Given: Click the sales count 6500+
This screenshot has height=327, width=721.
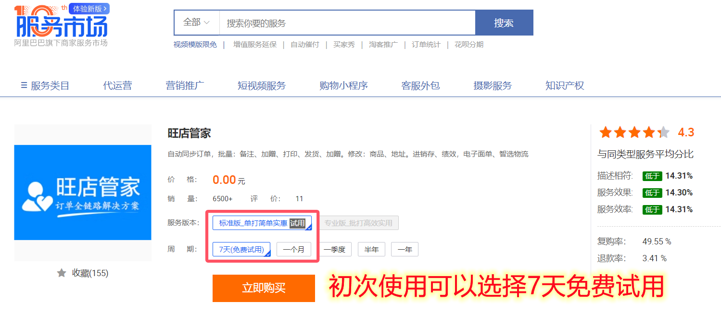Looking at the screenshot, I should tap(223, 199).
